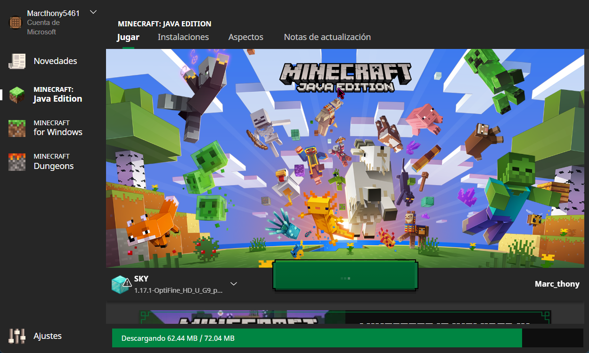Switch to the Aspectos tab
Image resolution: width=589 pixels, height=353 pixels.
(246, 37)
